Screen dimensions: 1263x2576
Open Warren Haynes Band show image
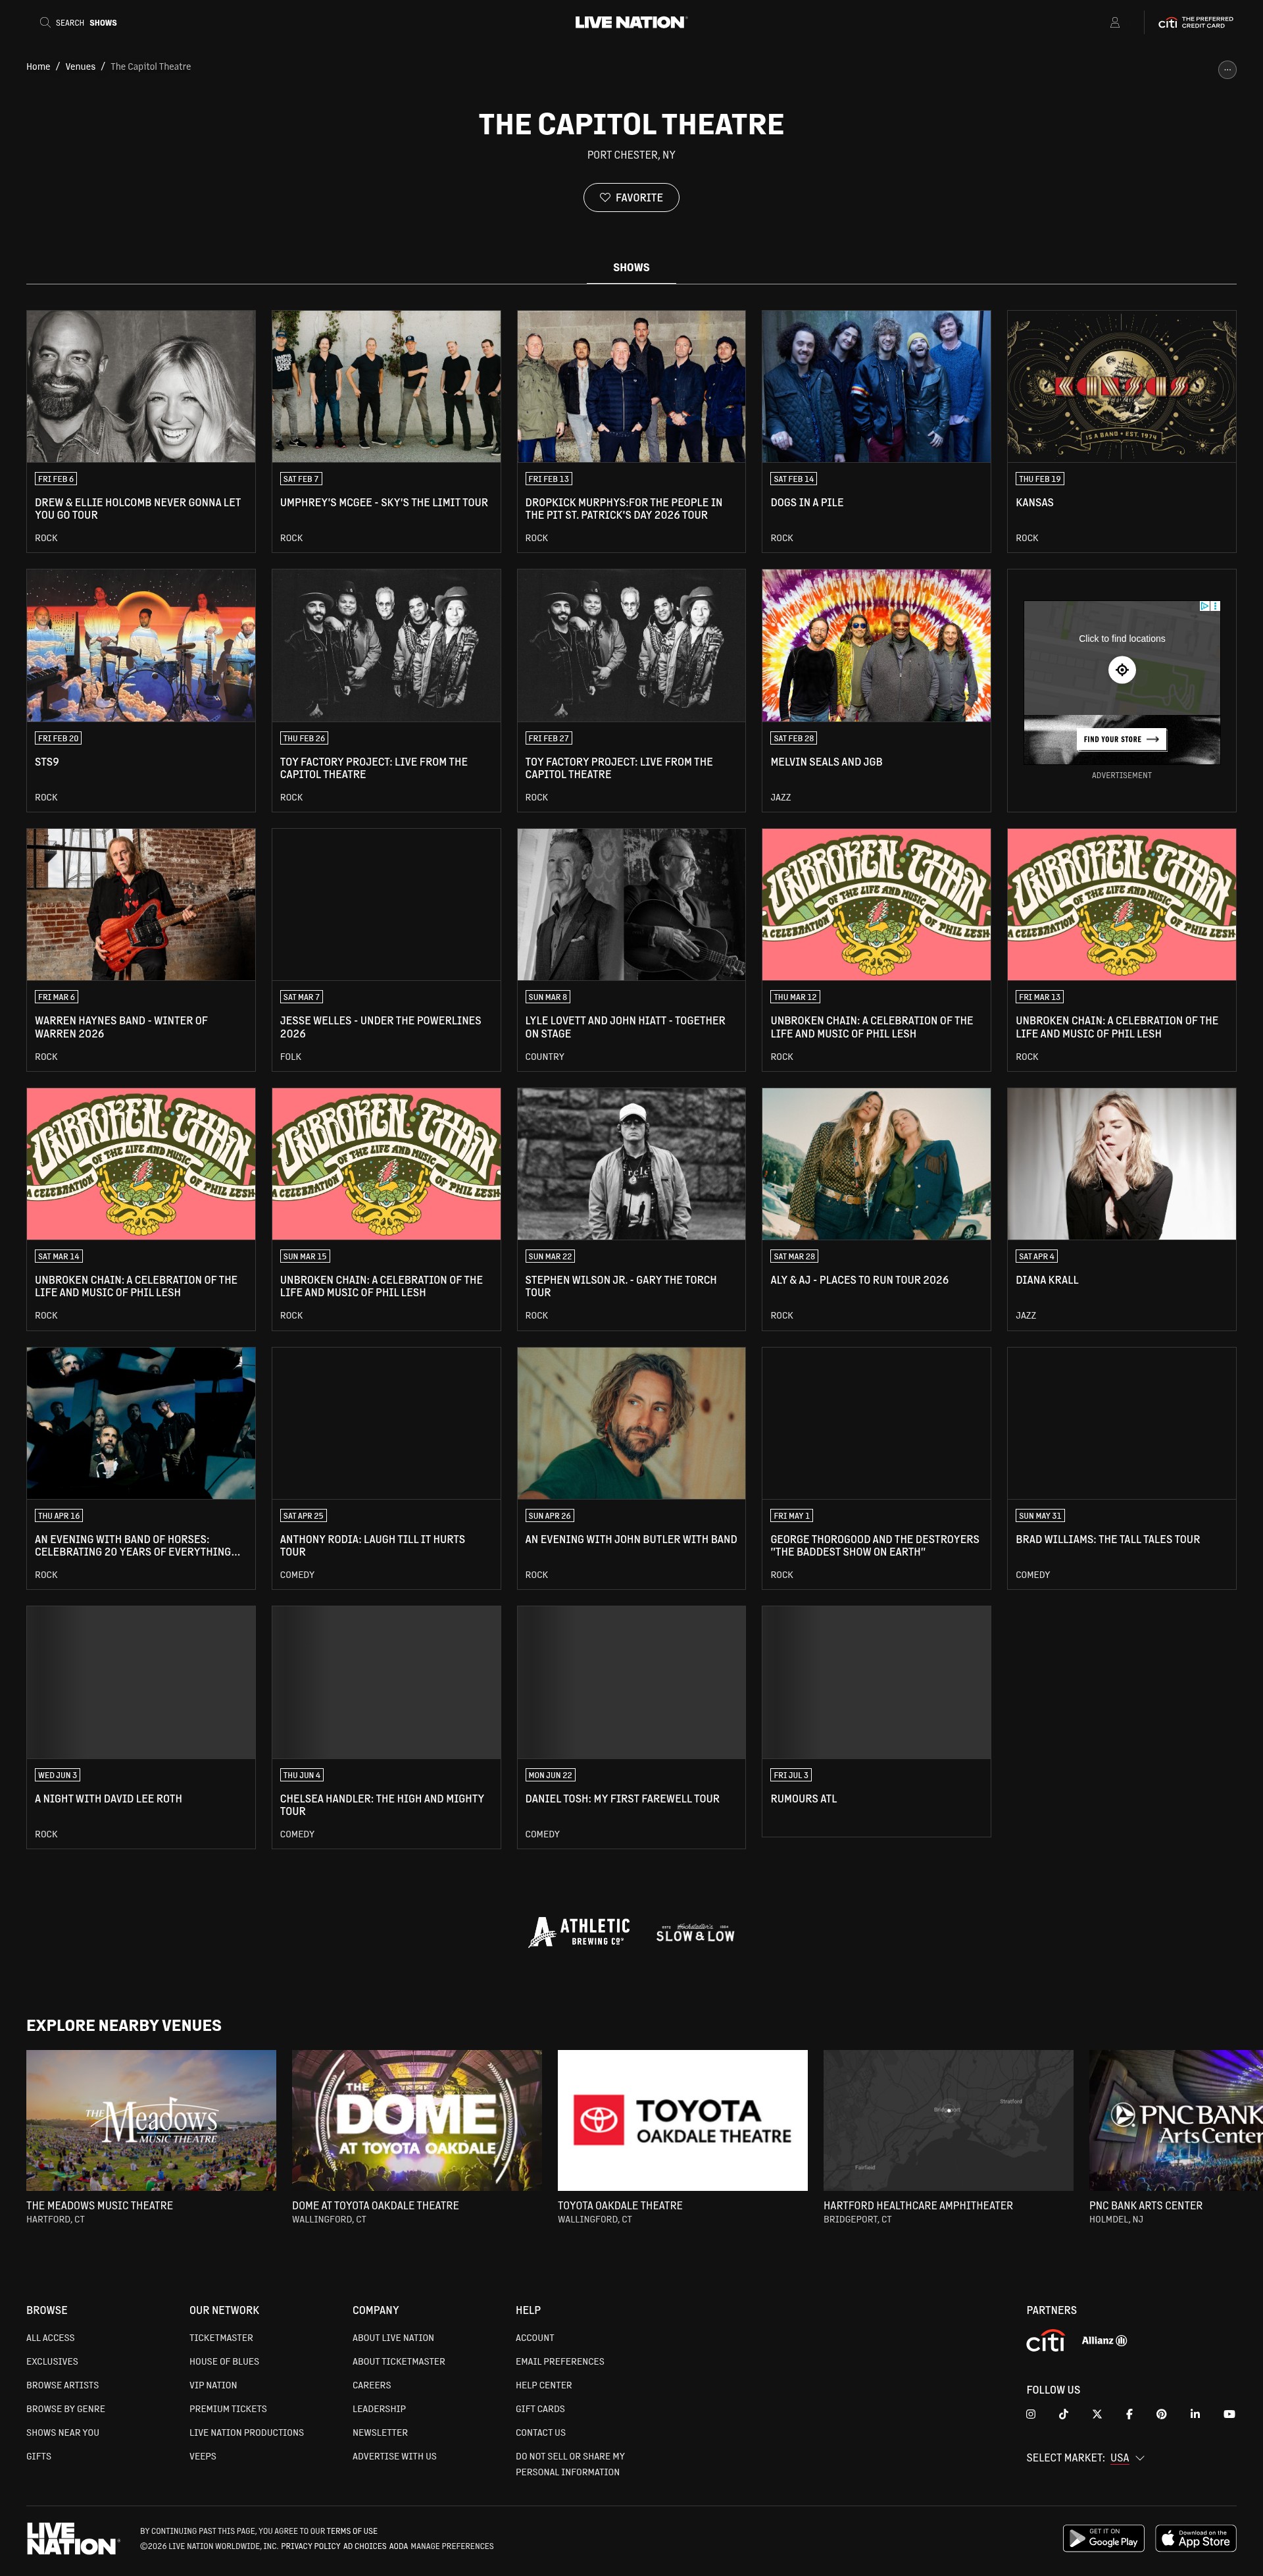click(141, 904)
